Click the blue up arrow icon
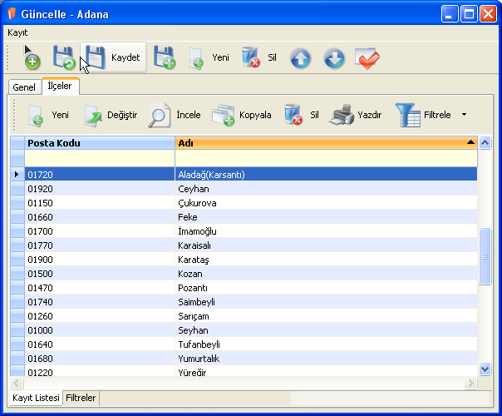The width and height of the screenshot is (502, 416). point(300,58)
